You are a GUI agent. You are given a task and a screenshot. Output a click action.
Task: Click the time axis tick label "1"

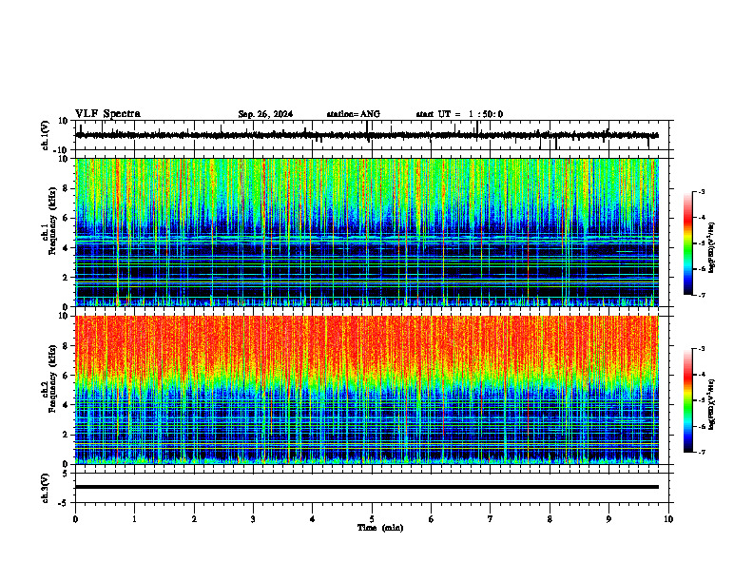(x=135, y=519)
